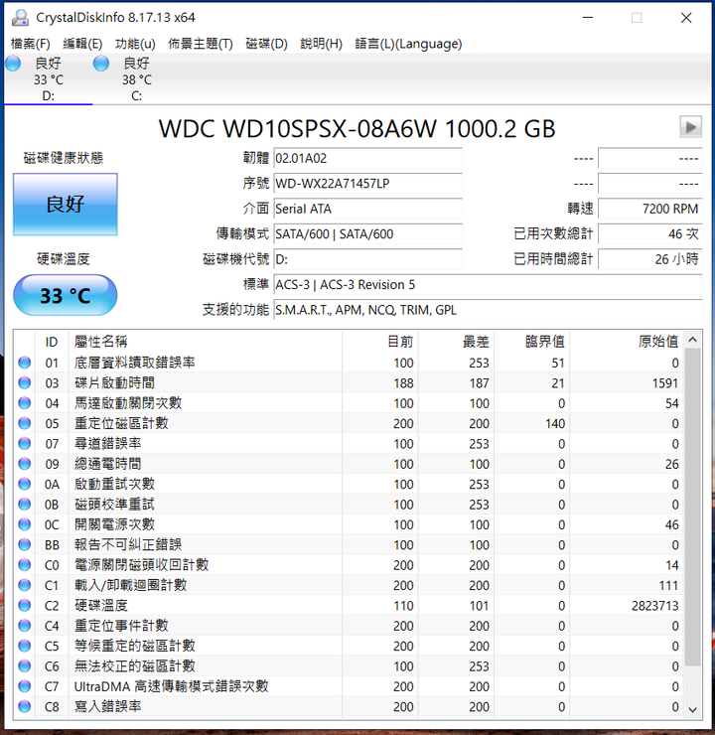Click the status dot for ID C5
This screenshot has height=735, width=715.
(x=25, y=646)
